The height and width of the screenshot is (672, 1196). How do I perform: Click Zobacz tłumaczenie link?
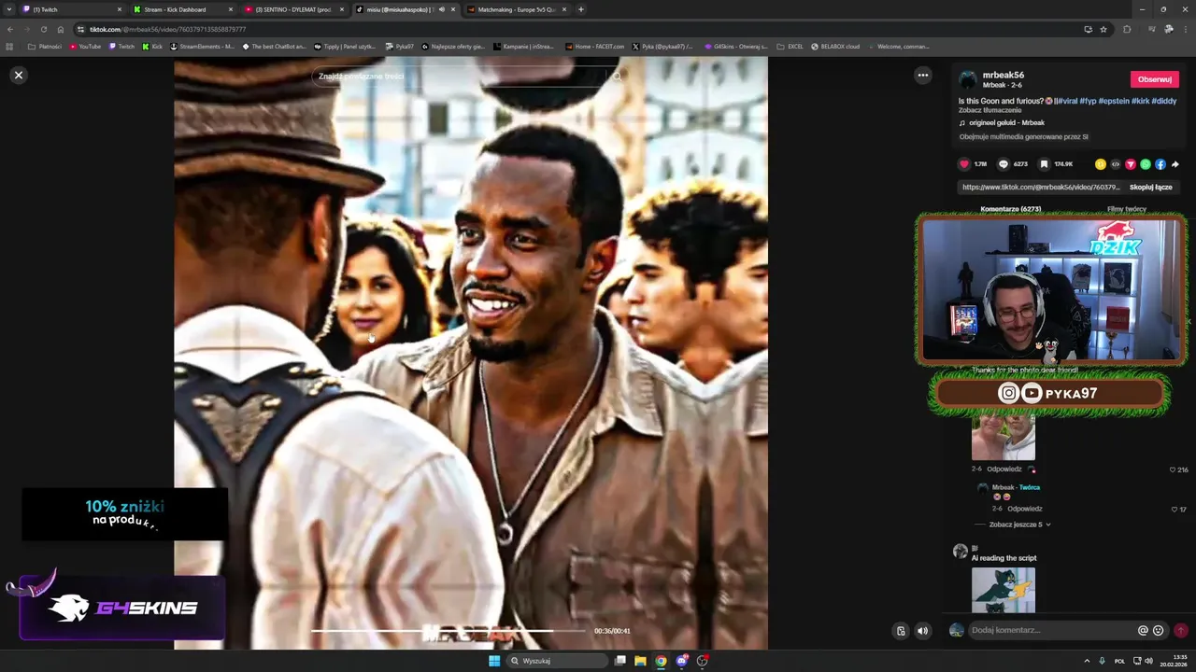coord(990,110)
